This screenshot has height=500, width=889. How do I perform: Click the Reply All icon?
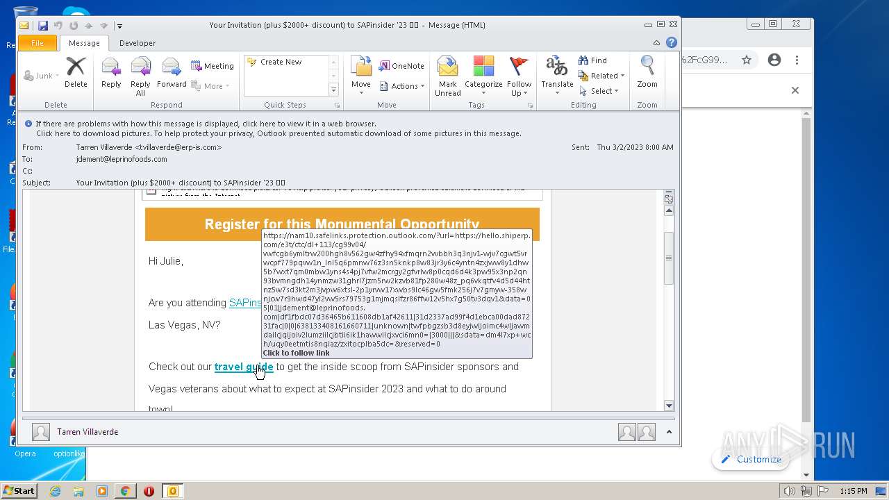click(x=140, y=76)
